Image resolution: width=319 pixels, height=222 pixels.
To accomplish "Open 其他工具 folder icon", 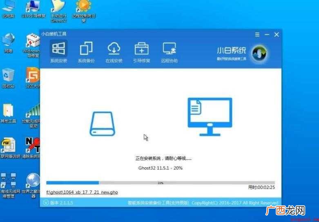I will point(8,113).
